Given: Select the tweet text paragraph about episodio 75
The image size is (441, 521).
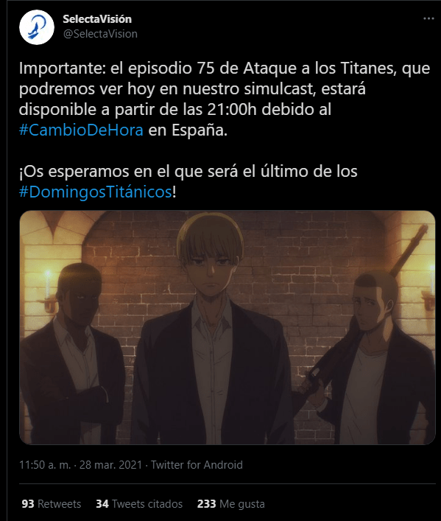Looking at the screenshot, I should pyautogui.click(x=225, y=99).
